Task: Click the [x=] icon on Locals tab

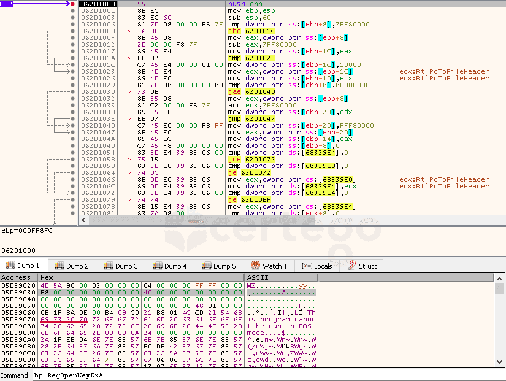Action: pos(306,266)
